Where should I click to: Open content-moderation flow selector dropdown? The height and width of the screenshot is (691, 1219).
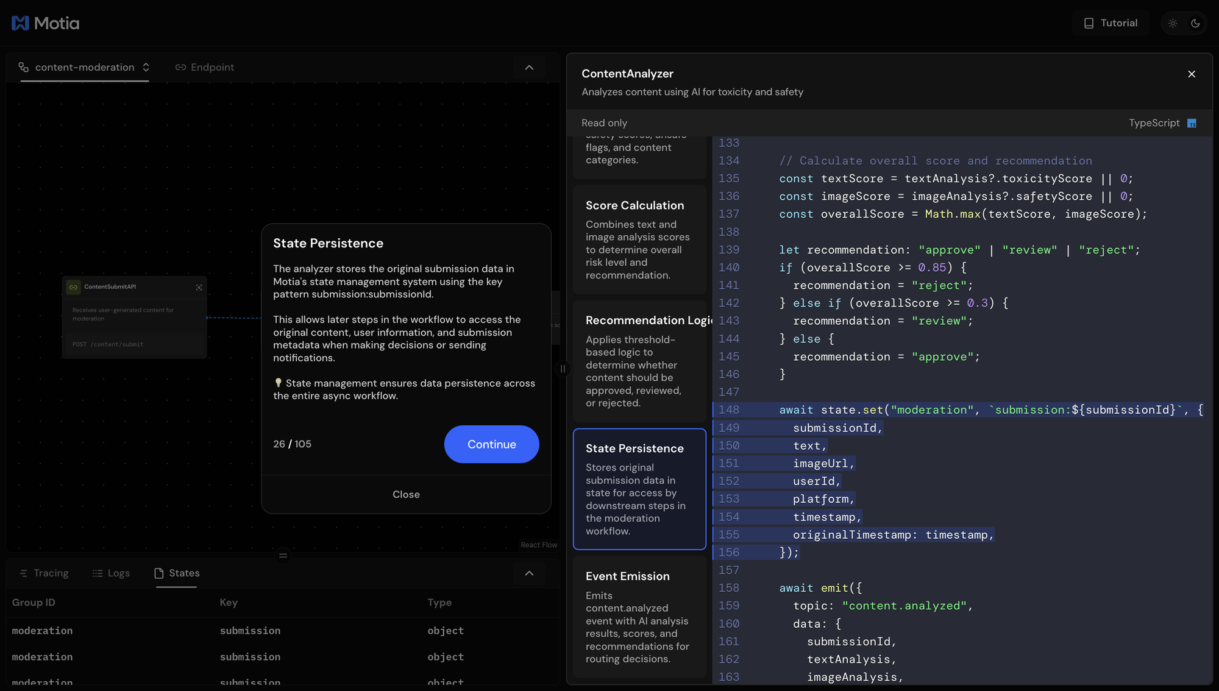pos(85,67)
